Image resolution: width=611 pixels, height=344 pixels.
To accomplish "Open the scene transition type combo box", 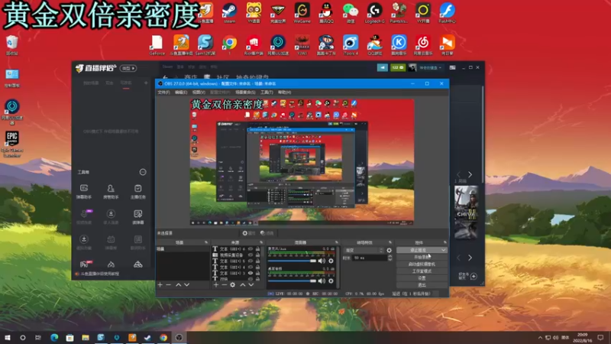I will click(x=364, y=251).
